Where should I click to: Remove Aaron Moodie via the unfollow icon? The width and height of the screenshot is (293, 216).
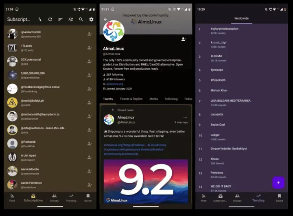tap(89, 171)
